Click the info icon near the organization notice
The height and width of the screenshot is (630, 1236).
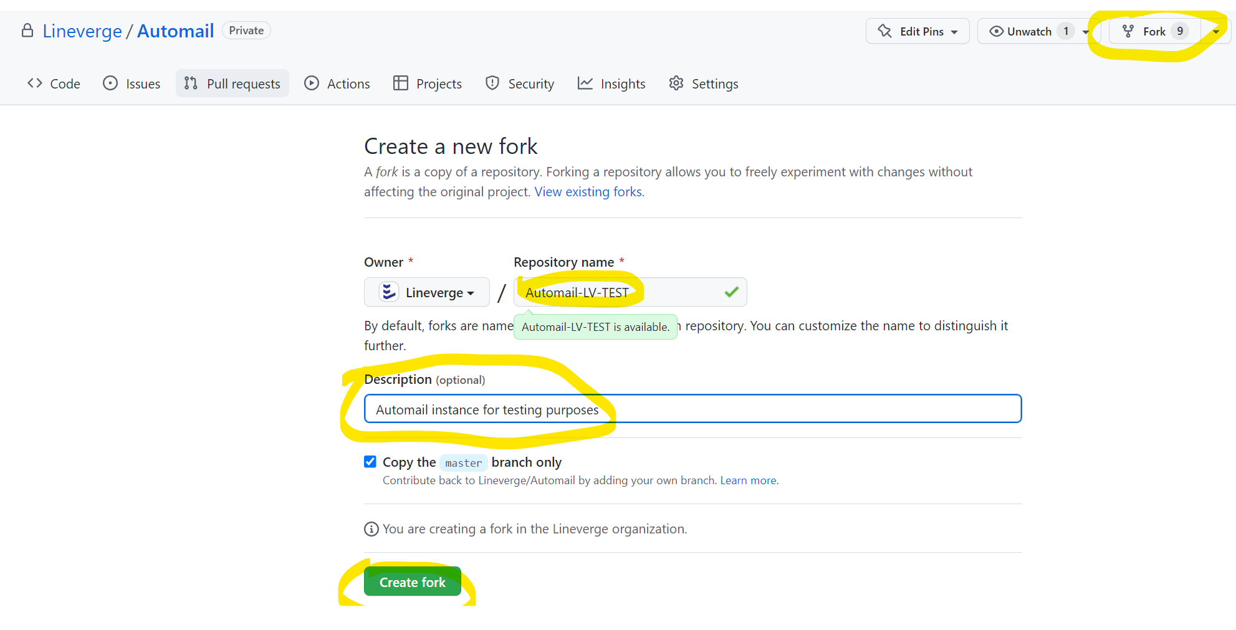371,528
